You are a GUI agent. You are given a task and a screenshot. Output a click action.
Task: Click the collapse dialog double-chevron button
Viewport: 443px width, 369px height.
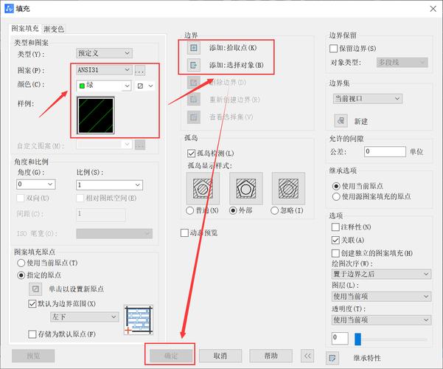click(307, 356)
